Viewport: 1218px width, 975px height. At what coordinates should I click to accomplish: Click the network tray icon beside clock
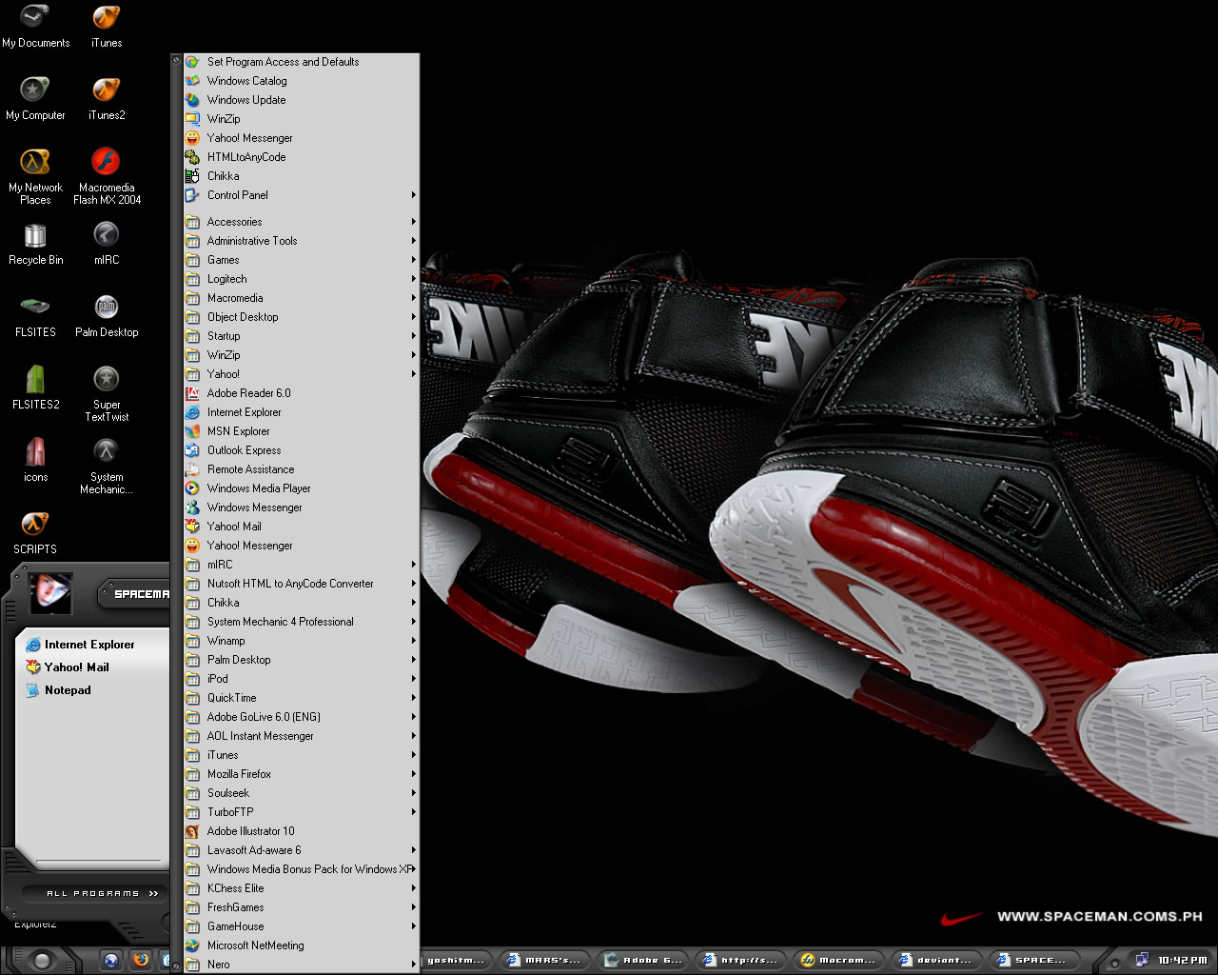[x=1142, y=960]
